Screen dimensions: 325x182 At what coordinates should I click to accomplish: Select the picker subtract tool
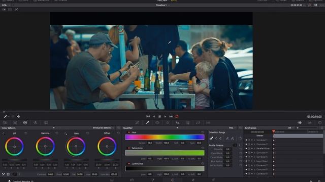[x=216, y=138]
